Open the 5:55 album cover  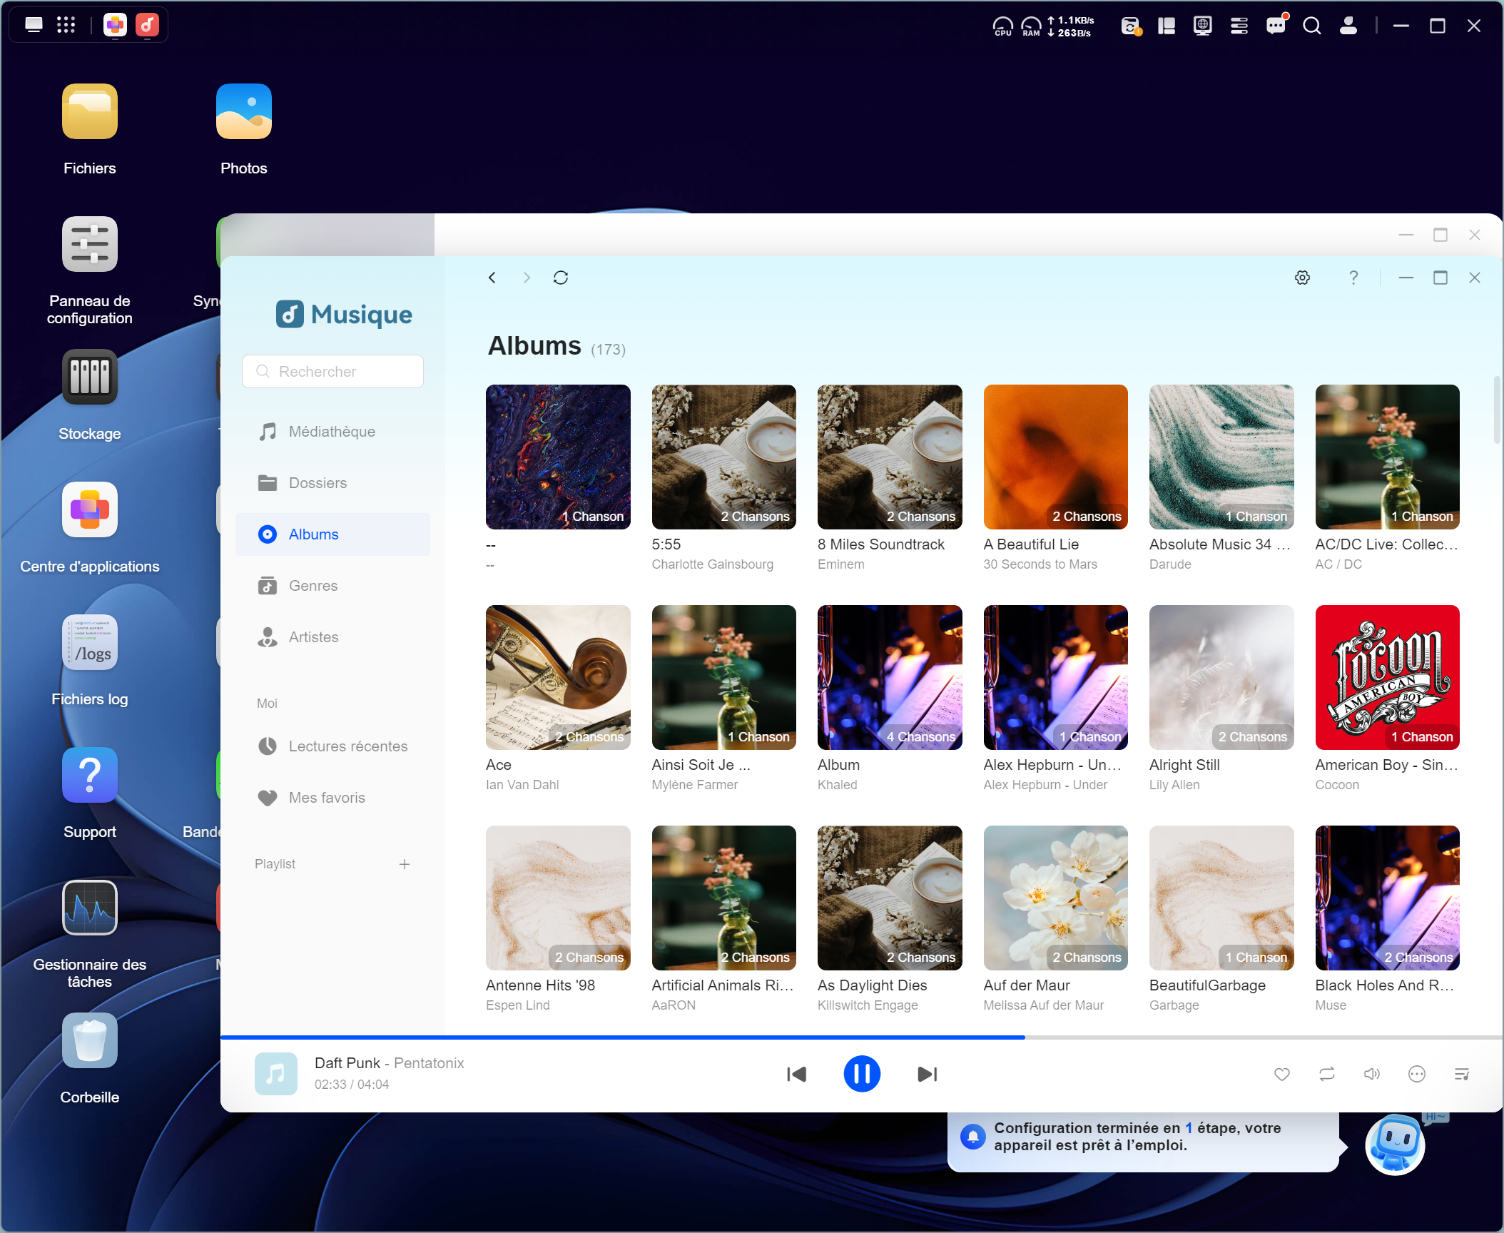tap(723, 457)
